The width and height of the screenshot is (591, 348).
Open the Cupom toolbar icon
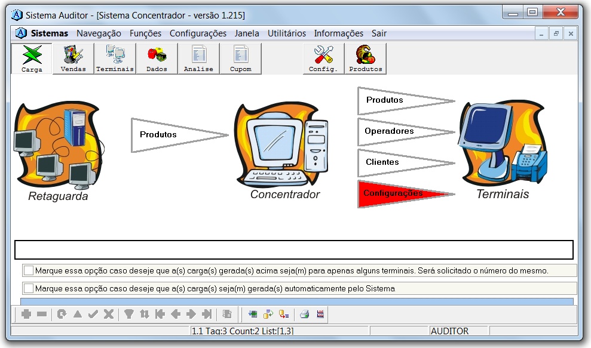tap(240, 58)
